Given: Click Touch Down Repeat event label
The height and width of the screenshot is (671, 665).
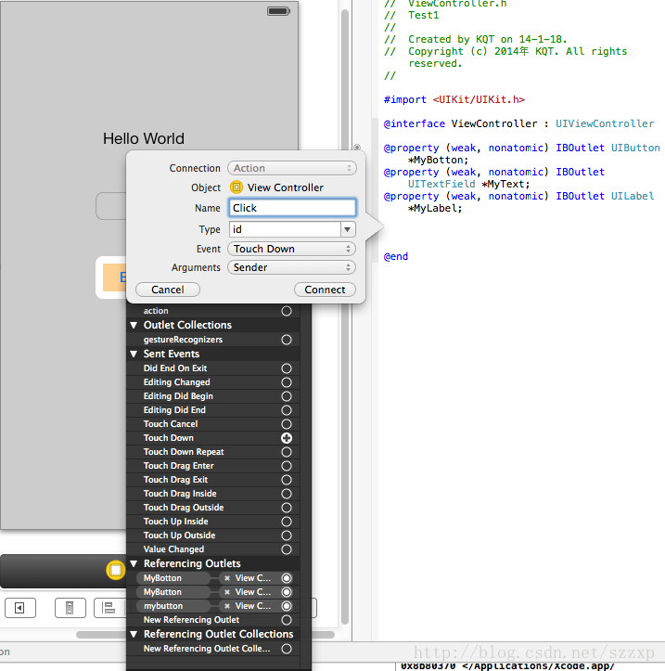Looking at the screenshot, I should (184, 452).
